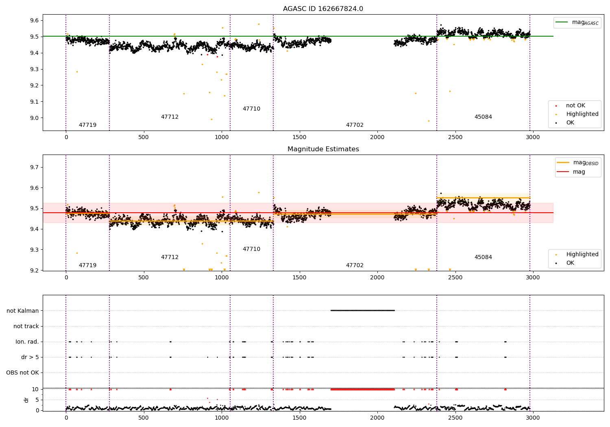
Task: Click the 9.7 y-tick in the middle plot
Action: 34,168
